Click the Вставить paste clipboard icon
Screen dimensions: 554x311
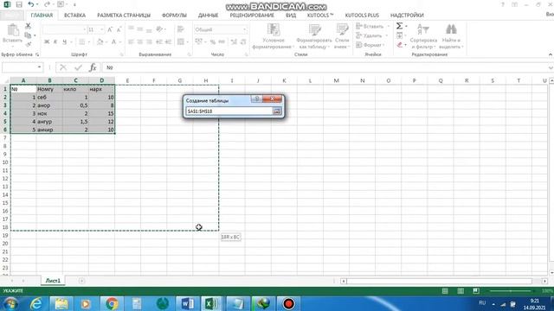click(13, 30)
